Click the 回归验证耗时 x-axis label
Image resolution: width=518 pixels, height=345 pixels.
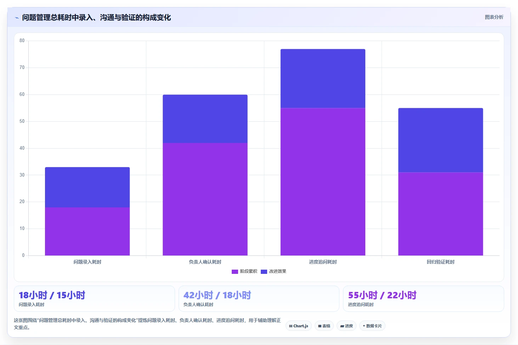tap(441, 262)
